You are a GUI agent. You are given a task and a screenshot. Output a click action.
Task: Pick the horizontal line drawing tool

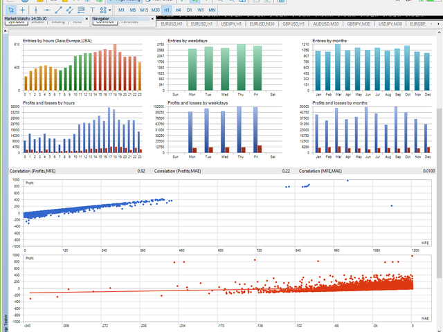(46, 10)
